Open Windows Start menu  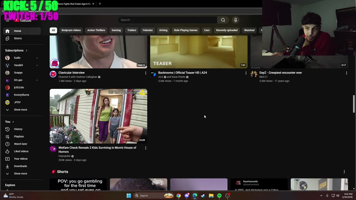click(x=129, y=196)
